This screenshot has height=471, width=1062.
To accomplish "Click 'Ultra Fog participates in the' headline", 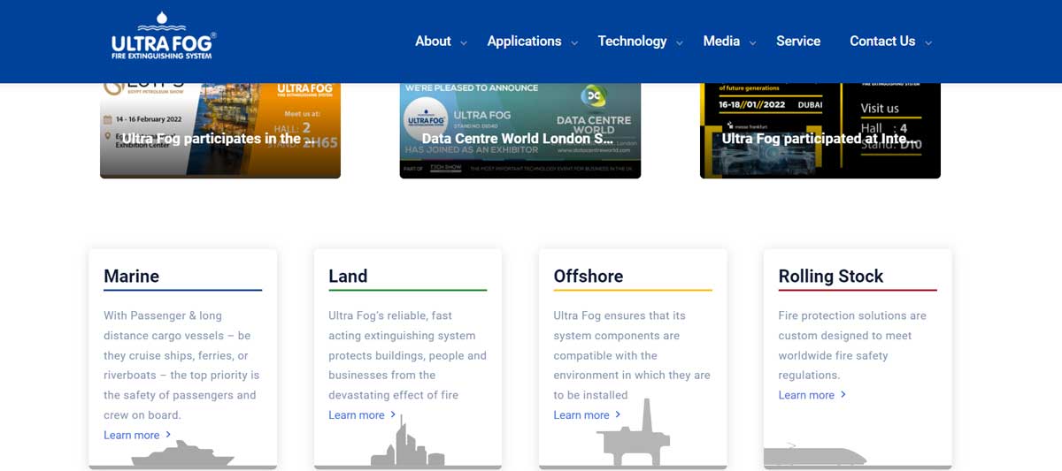I will 219,139.
